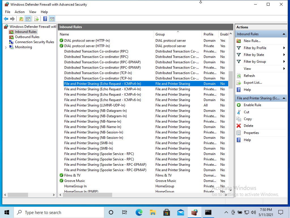Click the Copy pages icon

click(x=239, y=119)
